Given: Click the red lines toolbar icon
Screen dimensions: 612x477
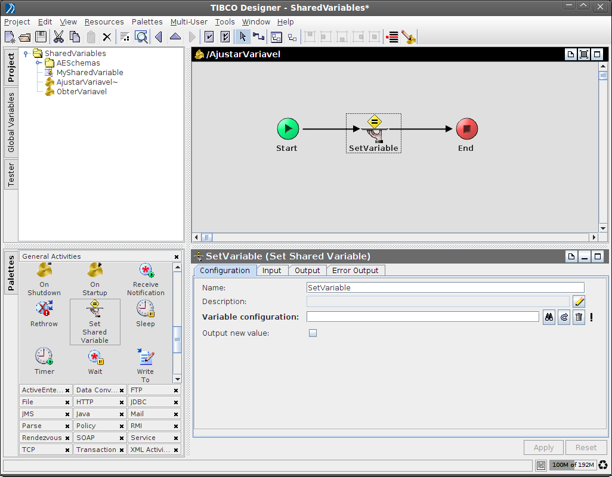Looking at the screenshot, I should [392, 37].
